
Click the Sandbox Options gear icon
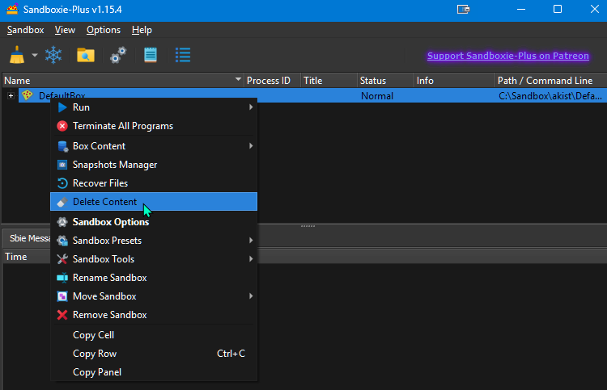(62, 221)
